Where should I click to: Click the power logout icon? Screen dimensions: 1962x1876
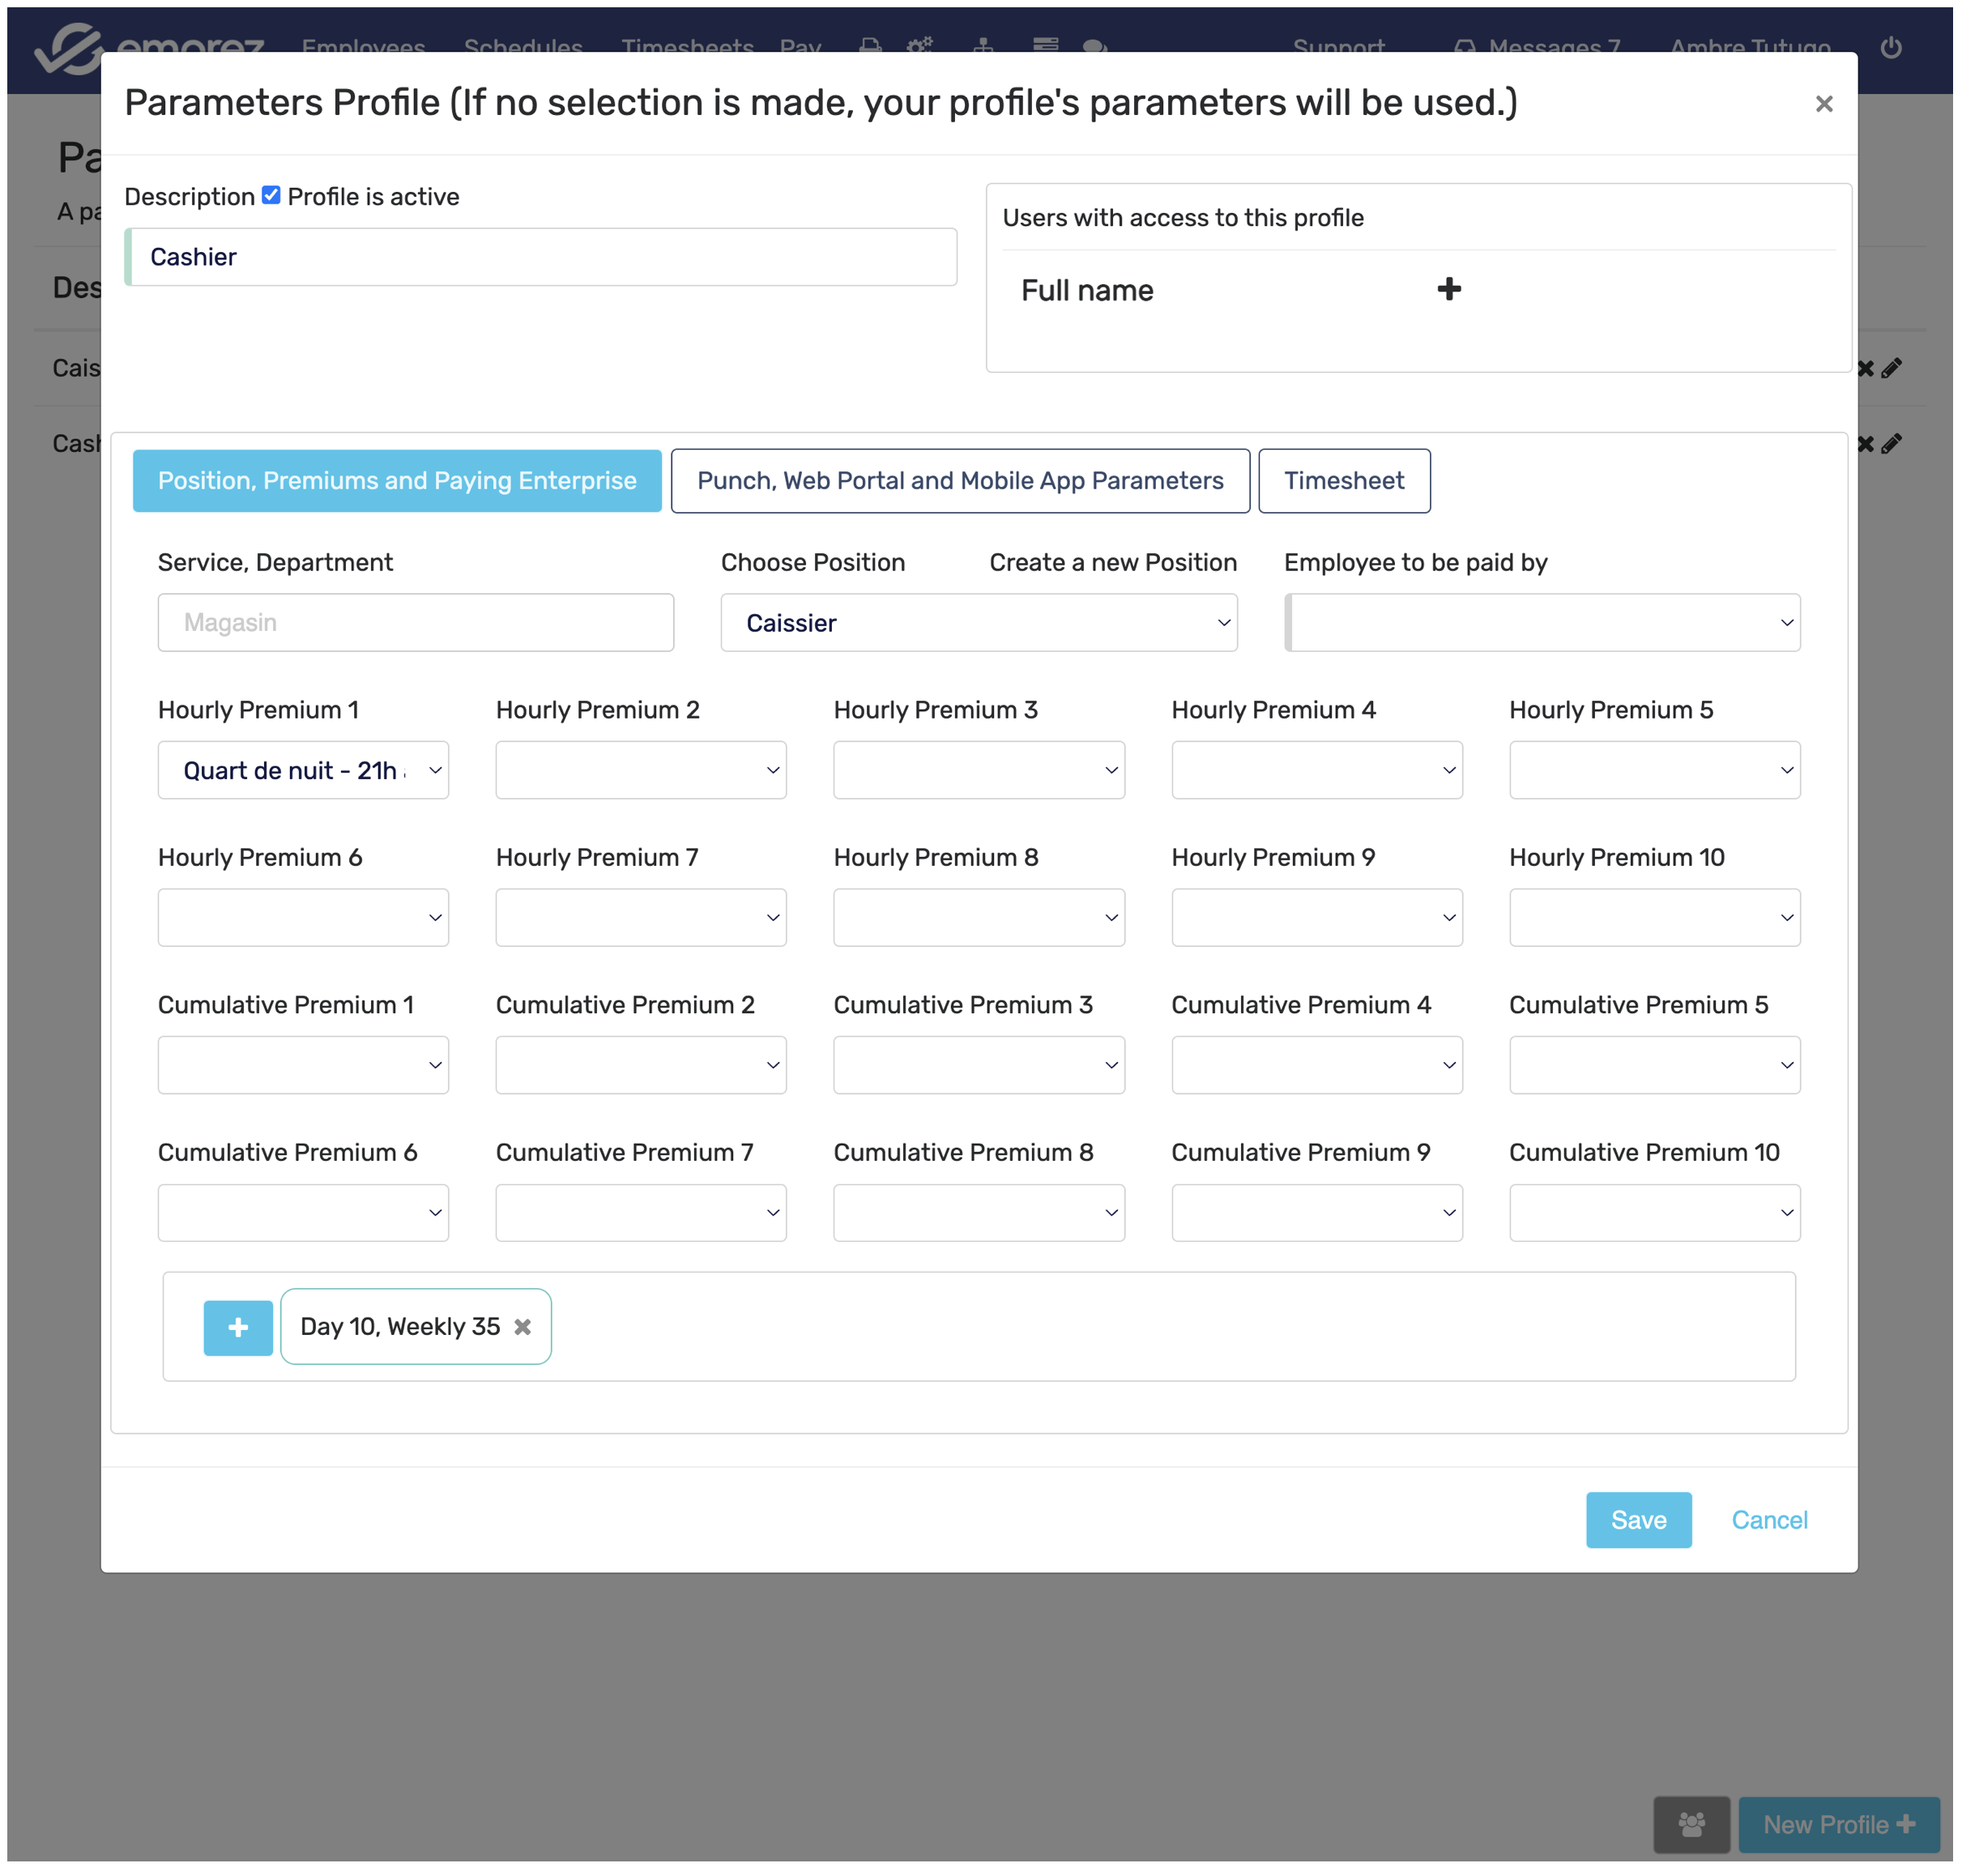pos(1890,47)
